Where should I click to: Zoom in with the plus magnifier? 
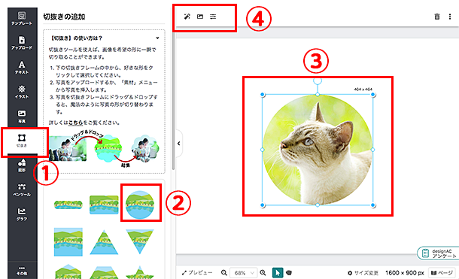pyautogui.click(x=263, y=272)
